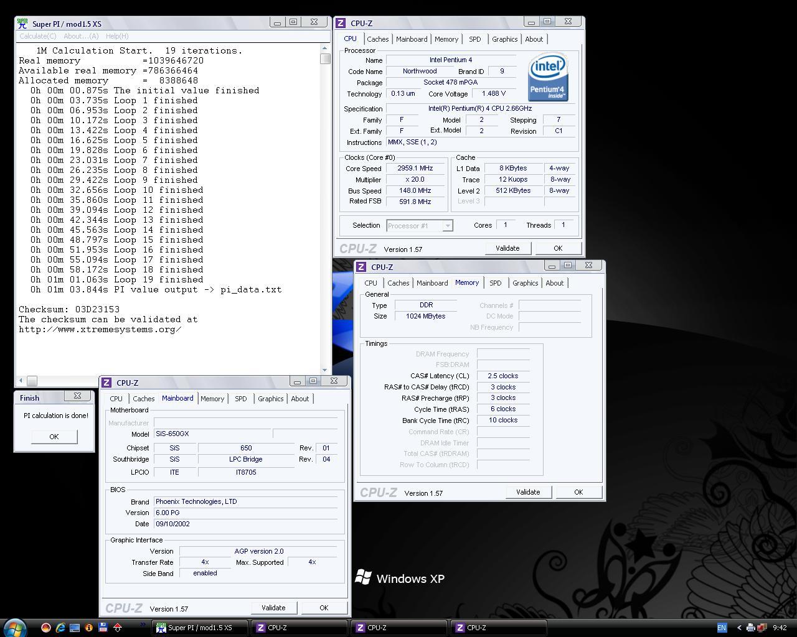Close the Finish dialog

point(77,396)
